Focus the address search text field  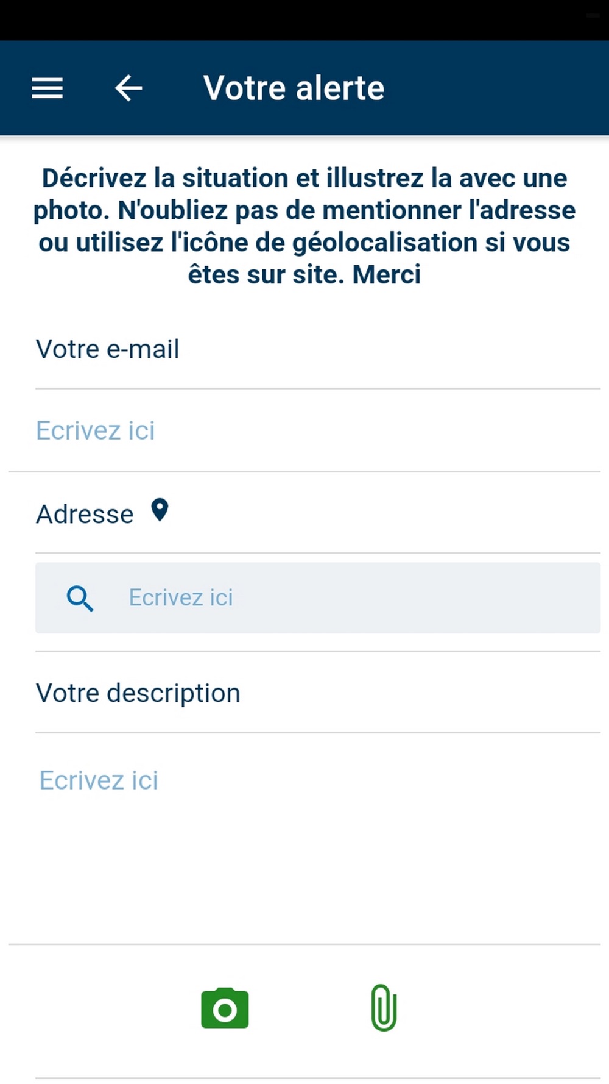click(318, 597)
